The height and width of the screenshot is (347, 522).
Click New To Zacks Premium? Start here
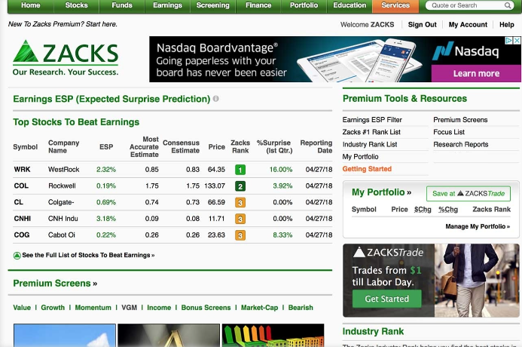[63, 24]
